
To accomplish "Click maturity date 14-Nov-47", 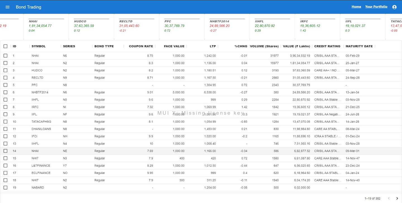I will [x=353, y=158].
